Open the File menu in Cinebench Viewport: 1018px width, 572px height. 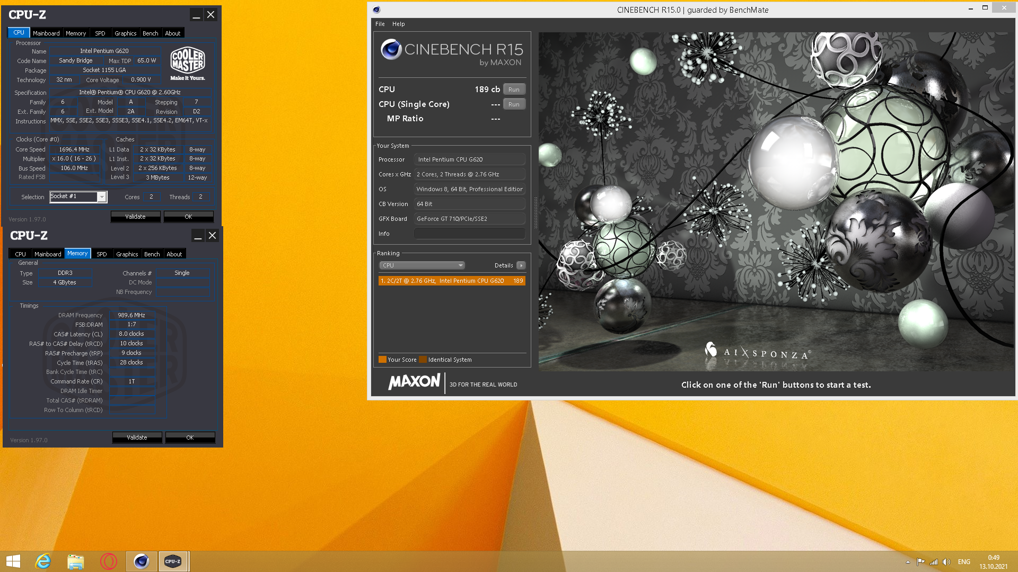[380, 24]
